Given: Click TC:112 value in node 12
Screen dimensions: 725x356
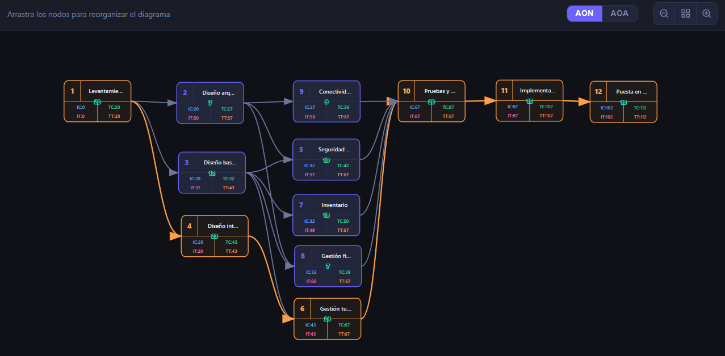Looking at the screenshot, I should pyautogui.click(x=640, y=108).
